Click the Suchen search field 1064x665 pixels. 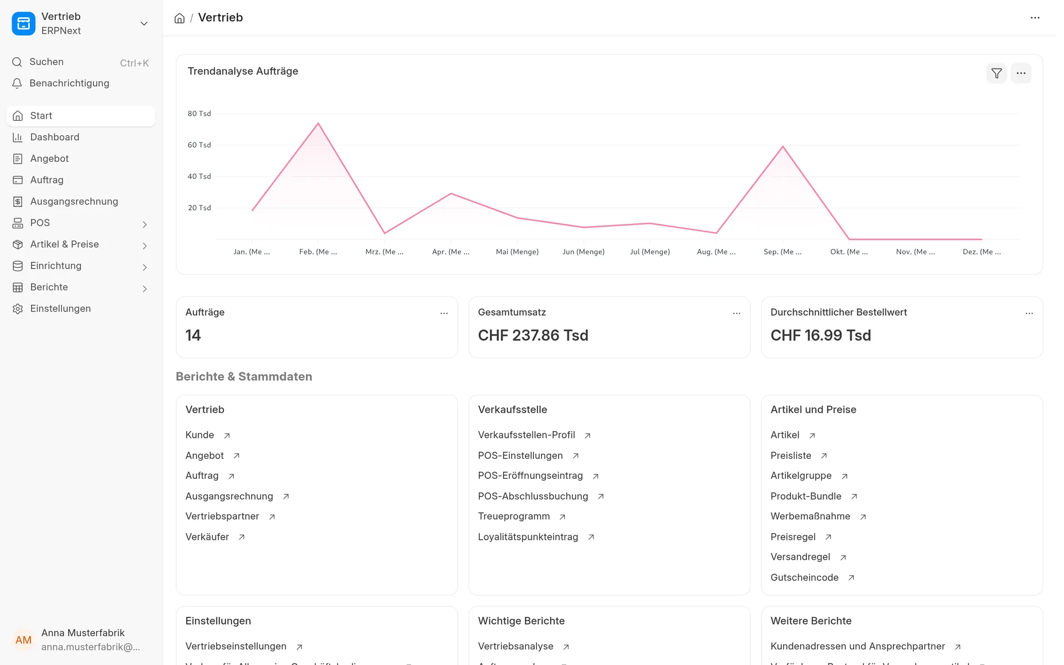click(x=81, y=62)
